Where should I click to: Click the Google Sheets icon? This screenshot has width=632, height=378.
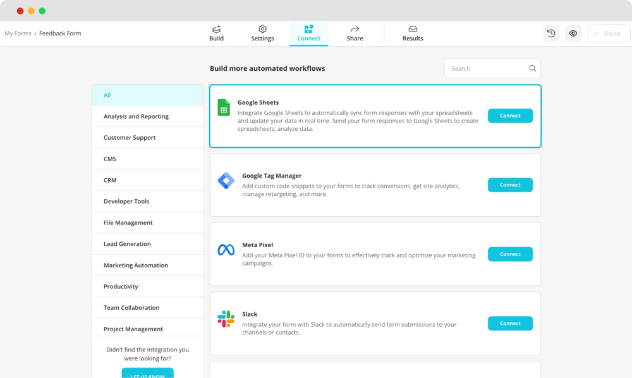224,107
